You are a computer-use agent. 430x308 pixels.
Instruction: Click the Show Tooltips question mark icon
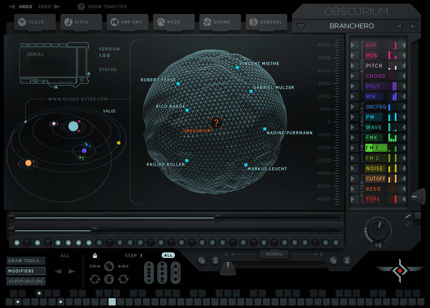81,6
